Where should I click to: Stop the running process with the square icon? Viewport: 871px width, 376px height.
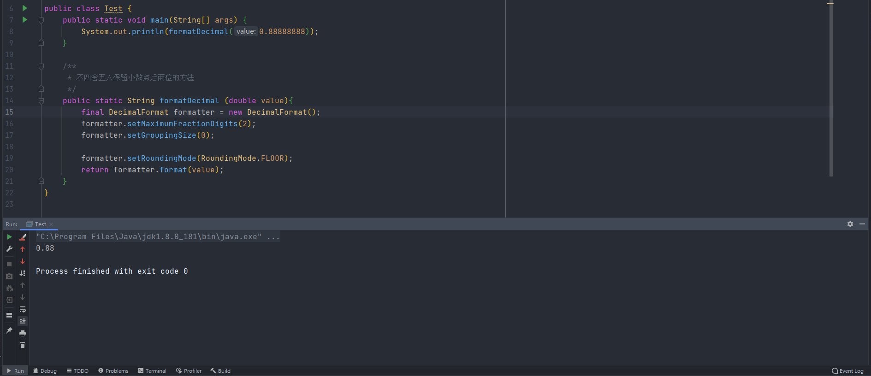(x=9, y=264)
